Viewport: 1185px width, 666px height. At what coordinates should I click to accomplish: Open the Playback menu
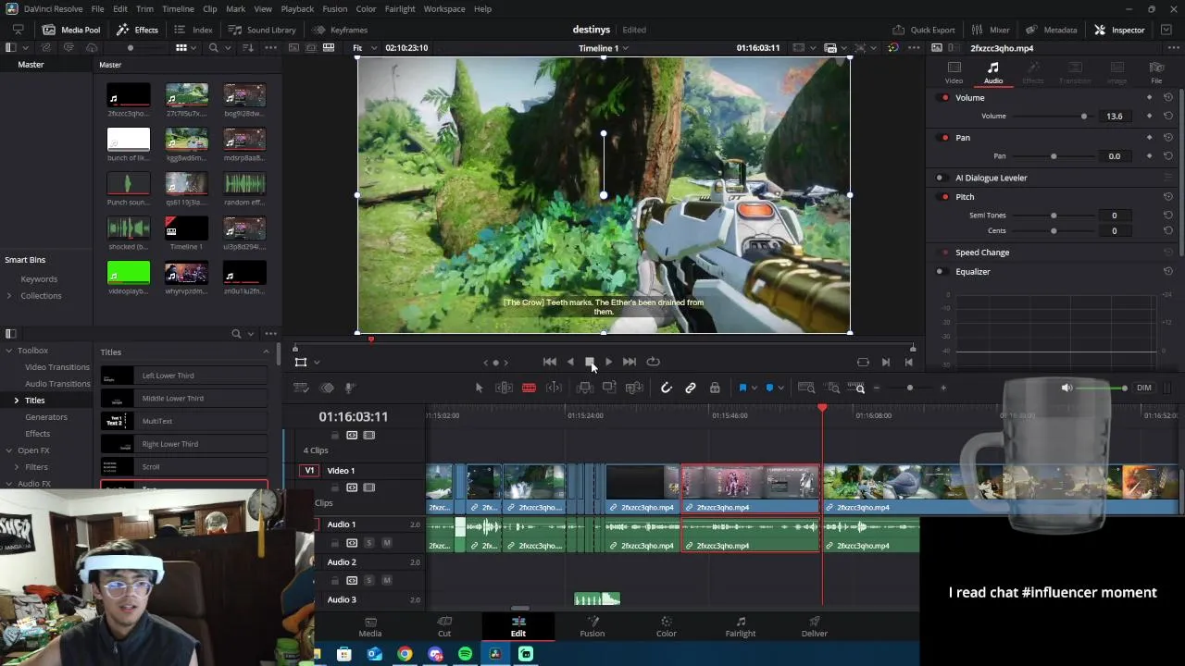(x=297, y=9)
